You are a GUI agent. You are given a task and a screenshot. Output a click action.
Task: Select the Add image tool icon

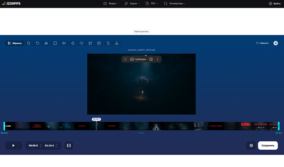pos(99,43)
